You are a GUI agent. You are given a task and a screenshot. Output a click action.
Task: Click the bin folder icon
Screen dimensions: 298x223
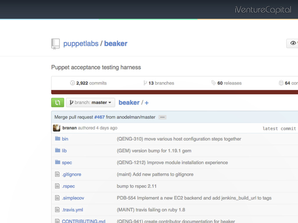58,139
